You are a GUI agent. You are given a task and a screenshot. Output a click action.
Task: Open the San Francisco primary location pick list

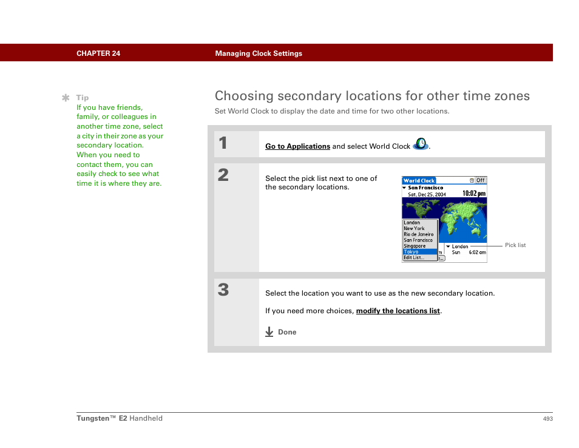[422, 188]
